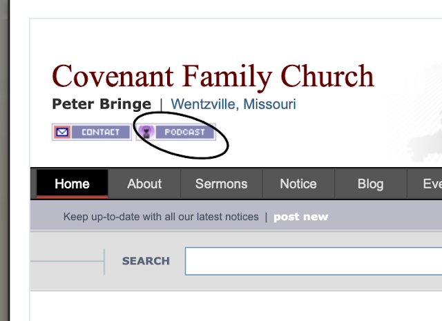Click the microphone icon on the Podcast button
Image resolution: width=442 pixels, height=321 pixels.
coord(146,132)
